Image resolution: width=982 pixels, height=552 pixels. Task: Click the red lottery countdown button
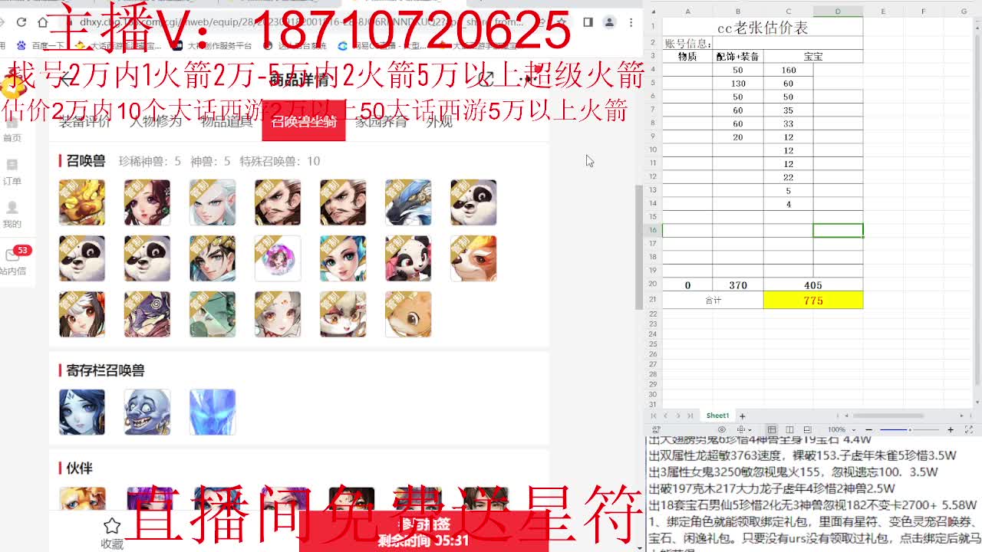[423, 532]
